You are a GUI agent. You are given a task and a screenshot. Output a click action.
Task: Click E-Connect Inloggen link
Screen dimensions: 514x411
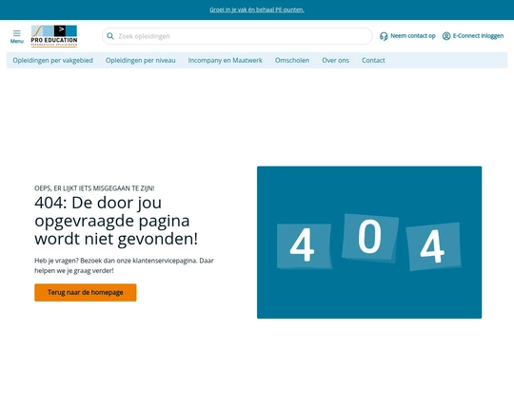(478, 36)
